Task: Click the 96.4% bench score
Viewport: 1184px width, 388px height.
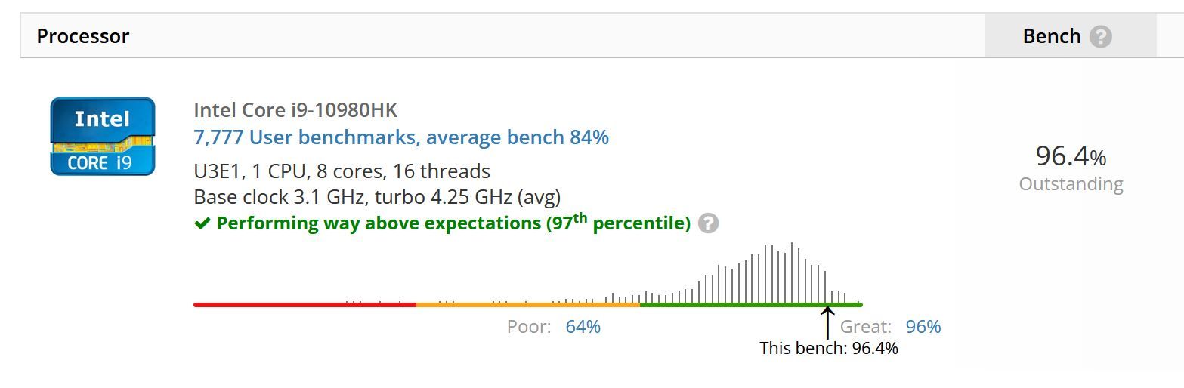Action: (1071, 156)
